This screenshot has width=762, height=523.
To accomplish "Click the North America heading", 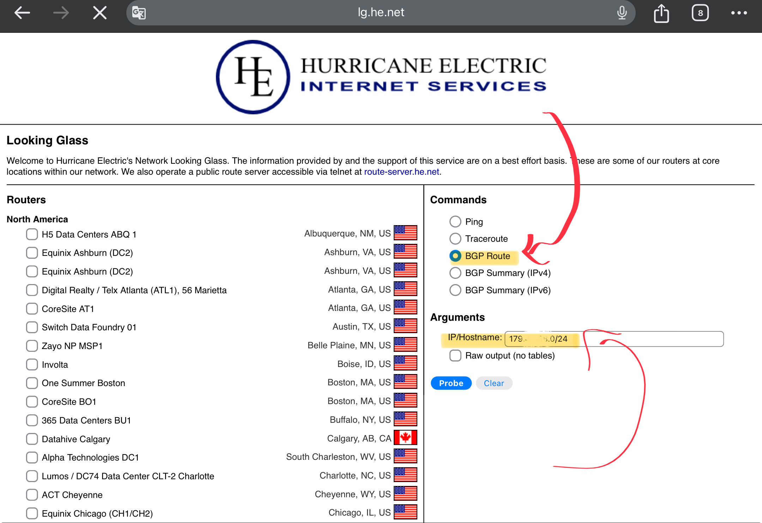I will coord(37,219).
